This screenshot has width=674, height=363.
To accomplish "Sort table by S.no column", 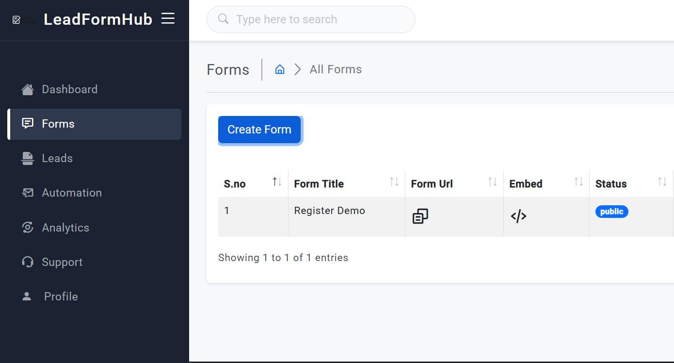I will 253,184.
